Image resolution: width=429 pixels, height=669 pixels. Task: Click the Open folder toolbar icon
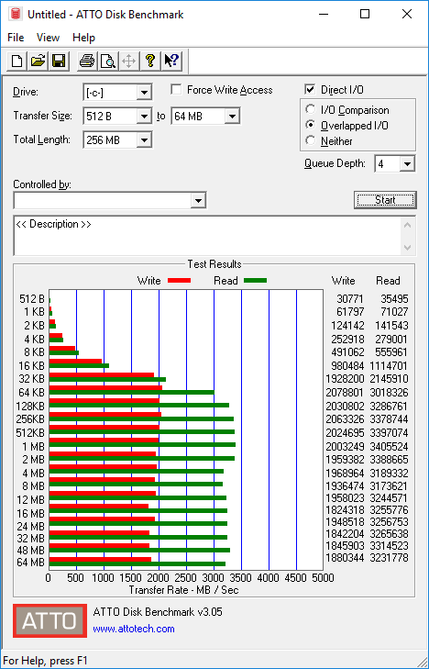(38, 61)
